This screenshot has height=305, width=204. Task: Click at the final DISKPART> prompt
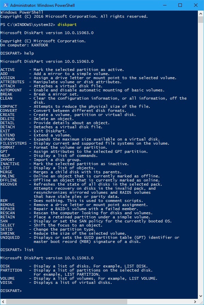(x=11, y=291)
